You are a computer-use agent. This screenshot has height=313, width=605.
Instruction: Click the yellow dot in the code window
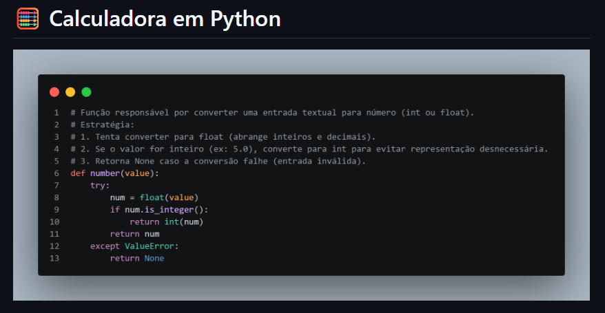[70, 92]
